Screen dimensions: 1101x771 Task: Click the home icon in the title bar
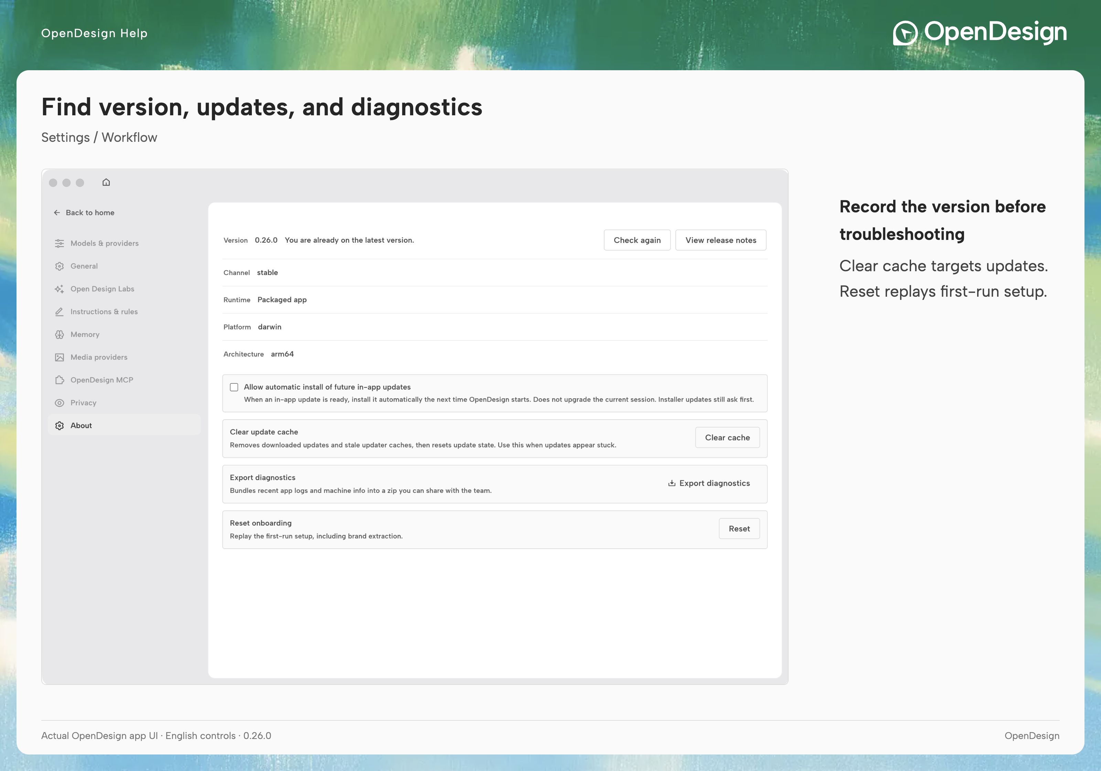[106, 182]
